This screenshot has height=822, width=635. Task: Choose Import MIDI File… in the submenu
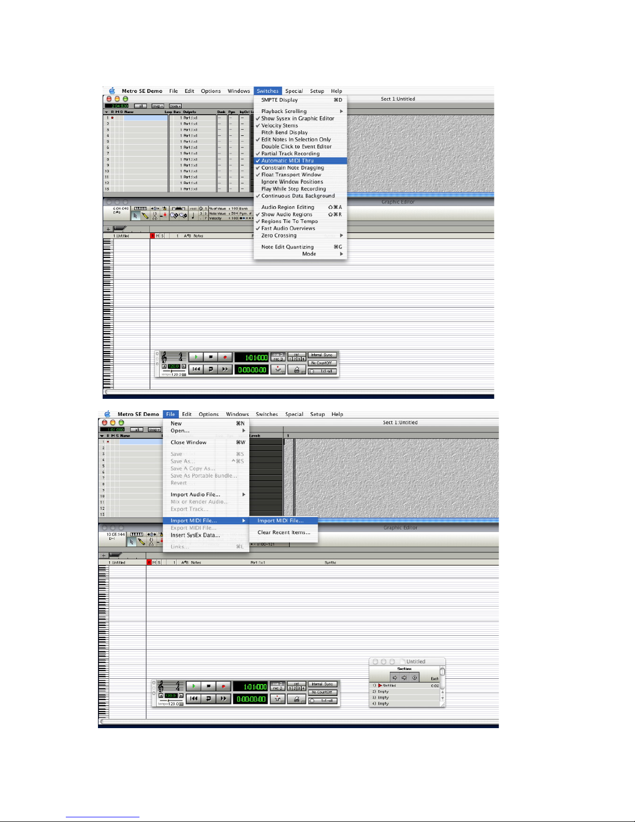point(280,521)
